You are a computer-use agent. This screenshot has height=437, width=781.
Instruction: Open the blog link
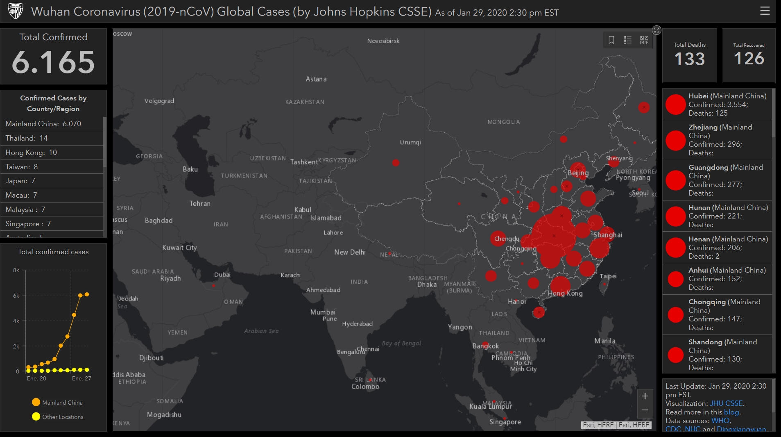[731, 412]
